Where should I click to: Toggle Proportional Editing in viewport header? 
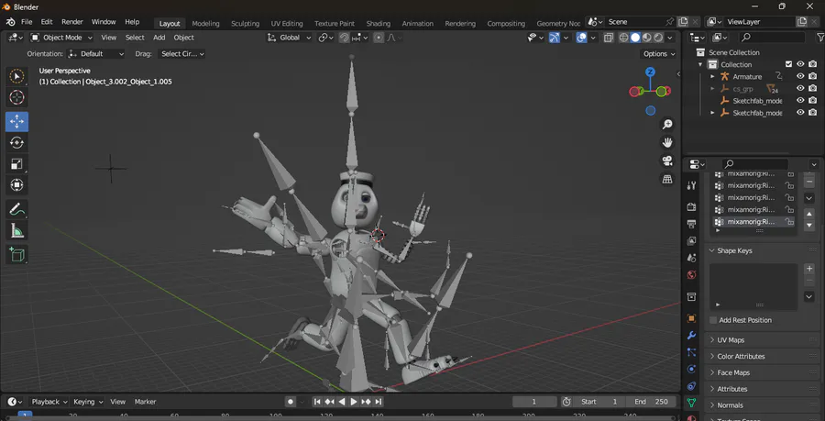(379, 38)
